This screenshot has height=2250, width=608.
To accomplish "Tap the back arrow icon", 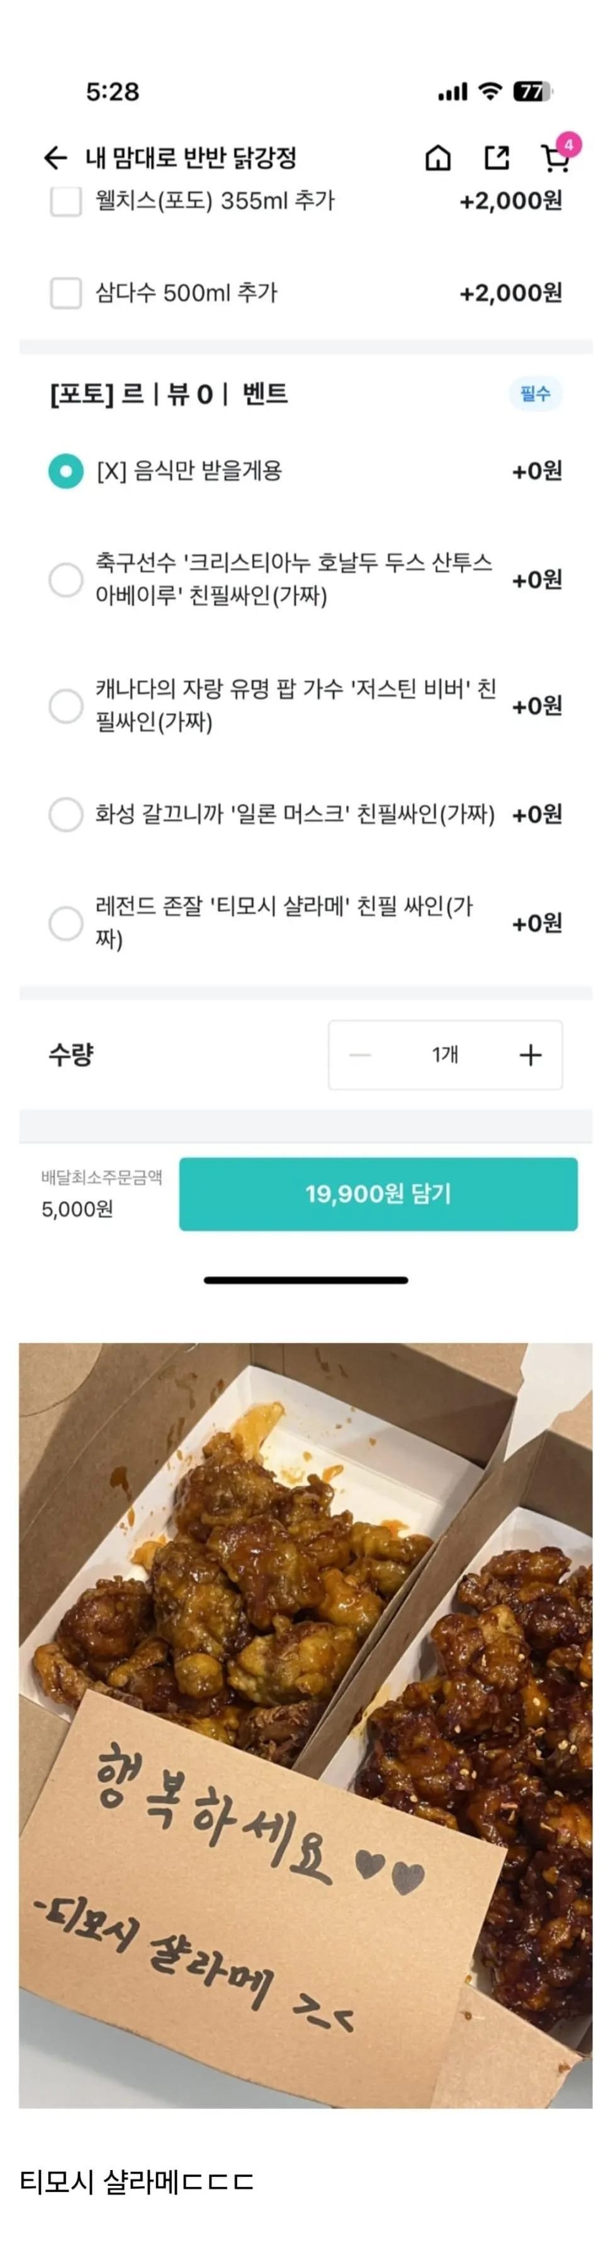I will pos(55,157).
